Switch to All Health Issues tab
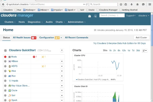This screenshot has height=102, width=153. (22, 38)
